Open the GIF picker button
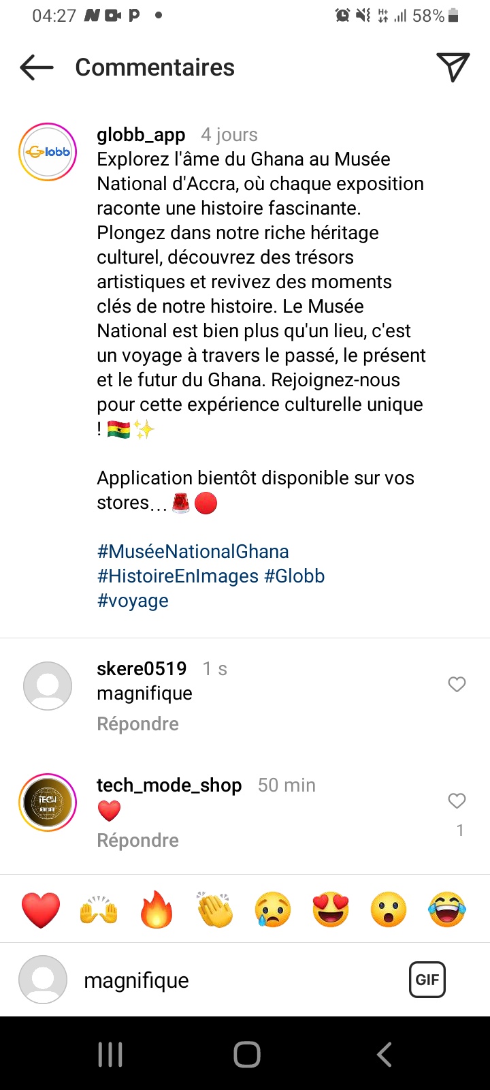This screenshot has width=490, height=1090. (427, 980)
